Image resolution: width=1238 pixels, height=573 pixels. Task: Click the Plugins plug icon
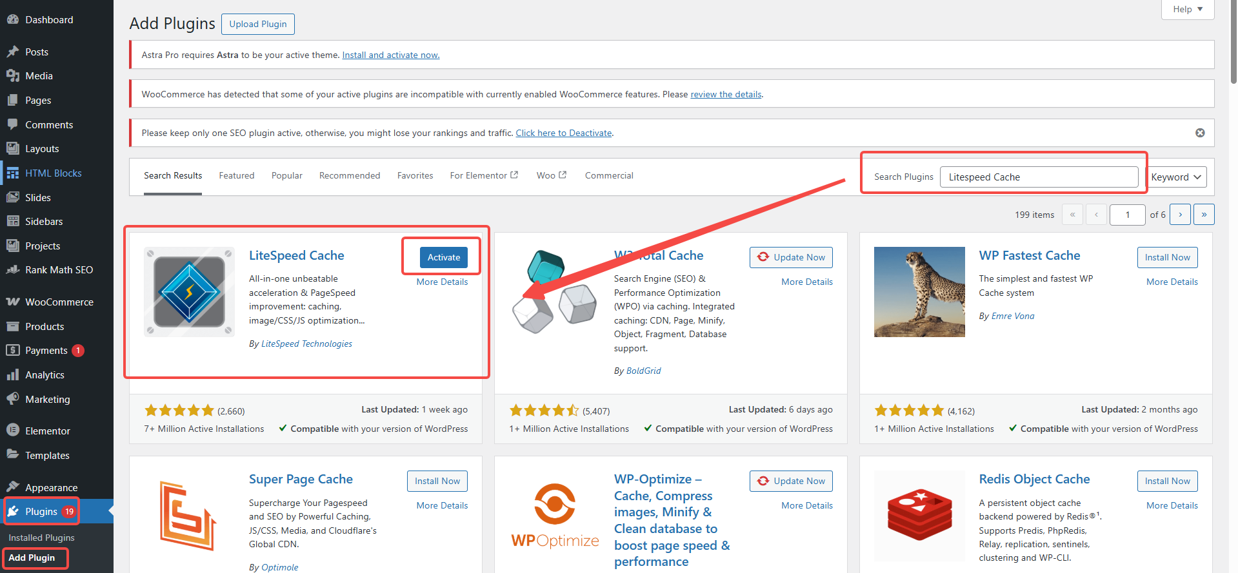(x=13, y=511)
